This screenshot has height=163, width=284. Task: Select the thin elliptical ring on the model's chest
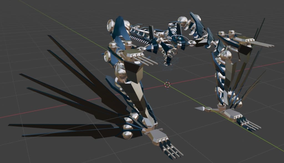(x=180, y=39)
